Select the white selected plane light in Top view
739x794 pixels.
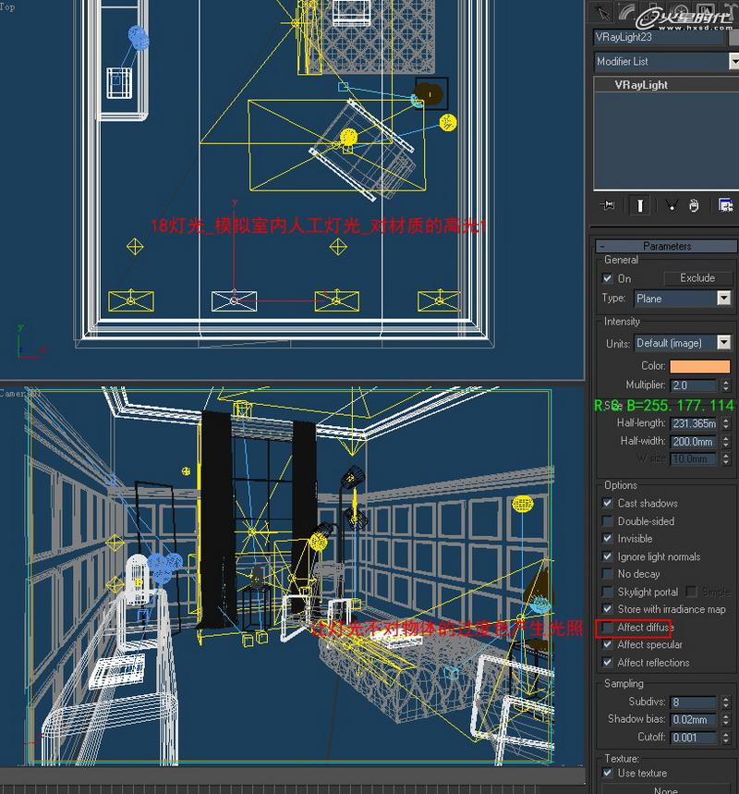[x=234, y=300]
